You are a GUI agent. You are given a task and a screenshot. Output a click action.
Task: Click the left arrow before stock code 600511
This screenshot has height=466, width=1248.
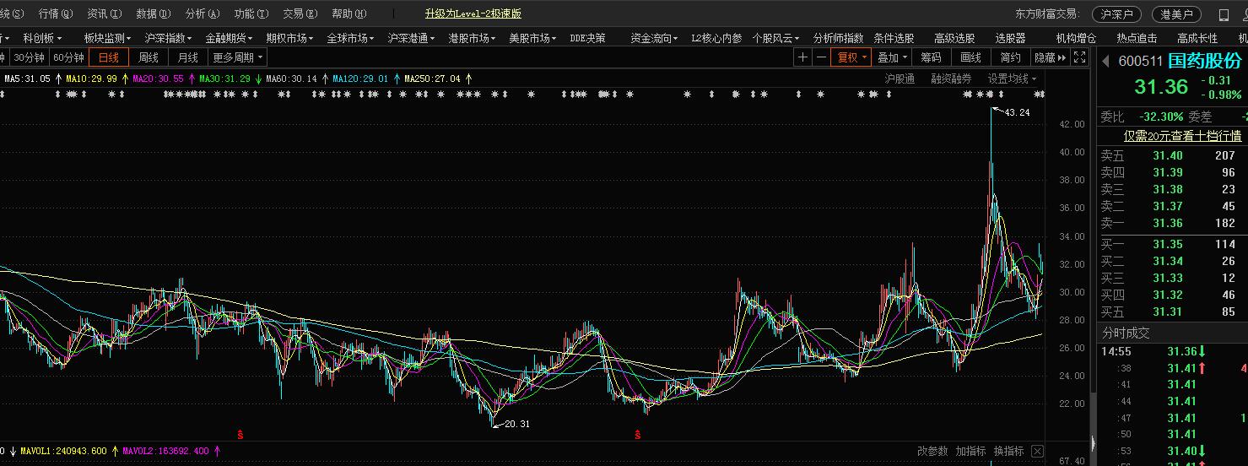pyautogui.click(x=1105, y=61)
